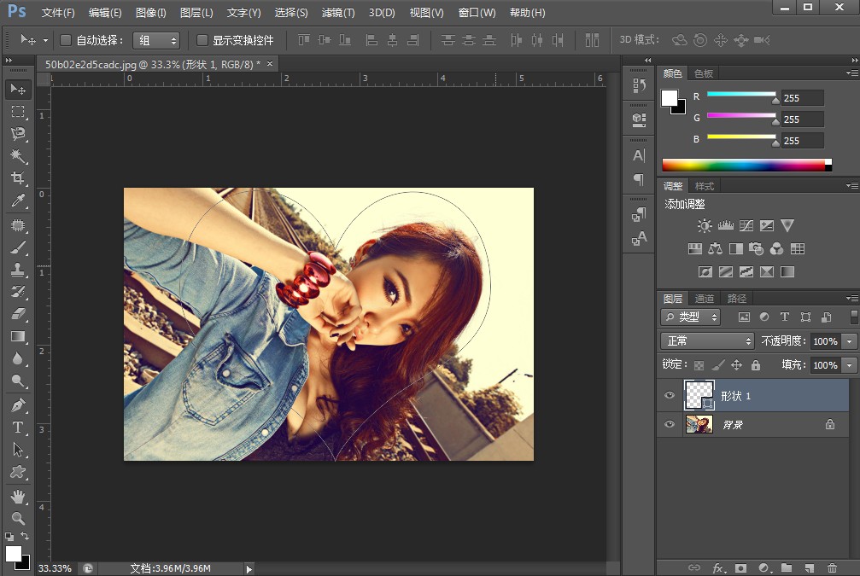The height and width of the screenshot is (576, 860).
Task: Close the 50b02e2d5cadc.jpg document tab
Action: pos(270,64)
